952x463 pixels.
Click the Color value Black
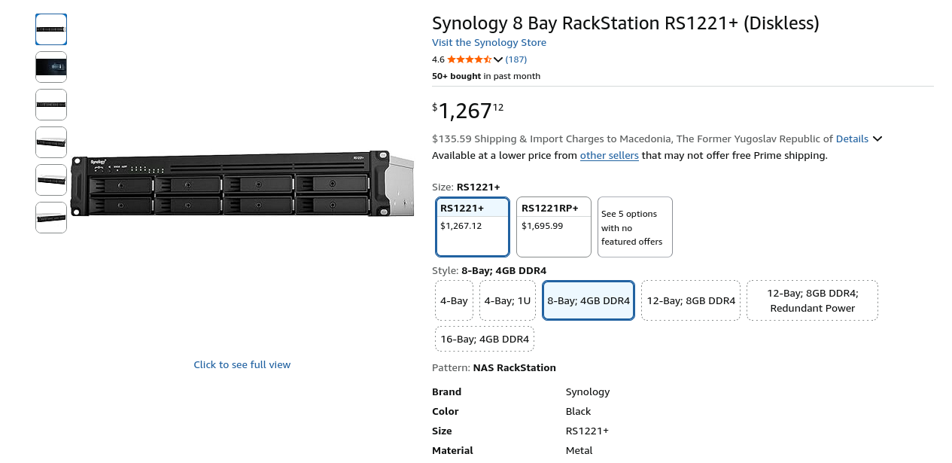pos(579,411)
